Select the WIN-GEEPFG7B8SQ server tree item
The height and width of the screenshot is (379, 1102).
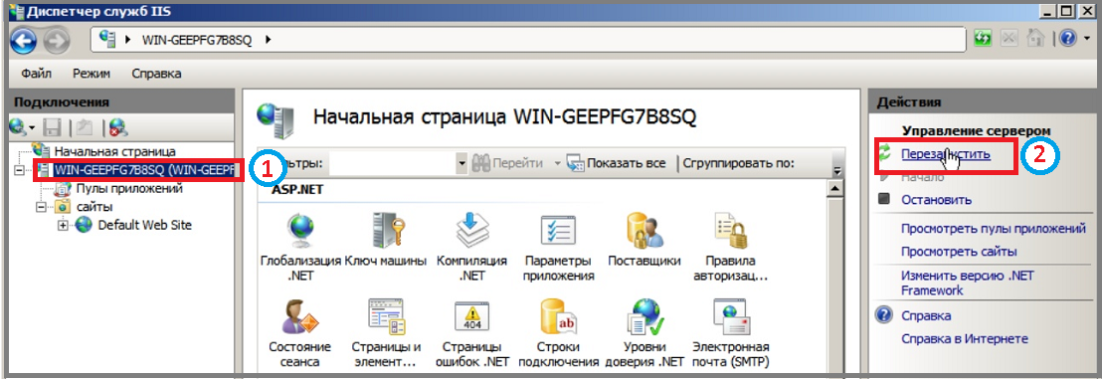[144, 170]
